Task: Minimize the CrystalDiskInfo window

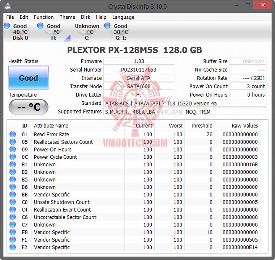Action: click(x=236, y=6)
